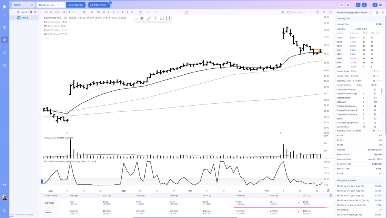
Task: Switch to the Deepvue Le... tab
Action: click(47, 5)
